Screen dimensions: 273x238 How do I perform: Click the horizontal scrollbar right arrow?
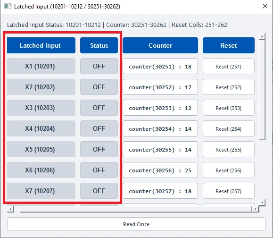255,209
